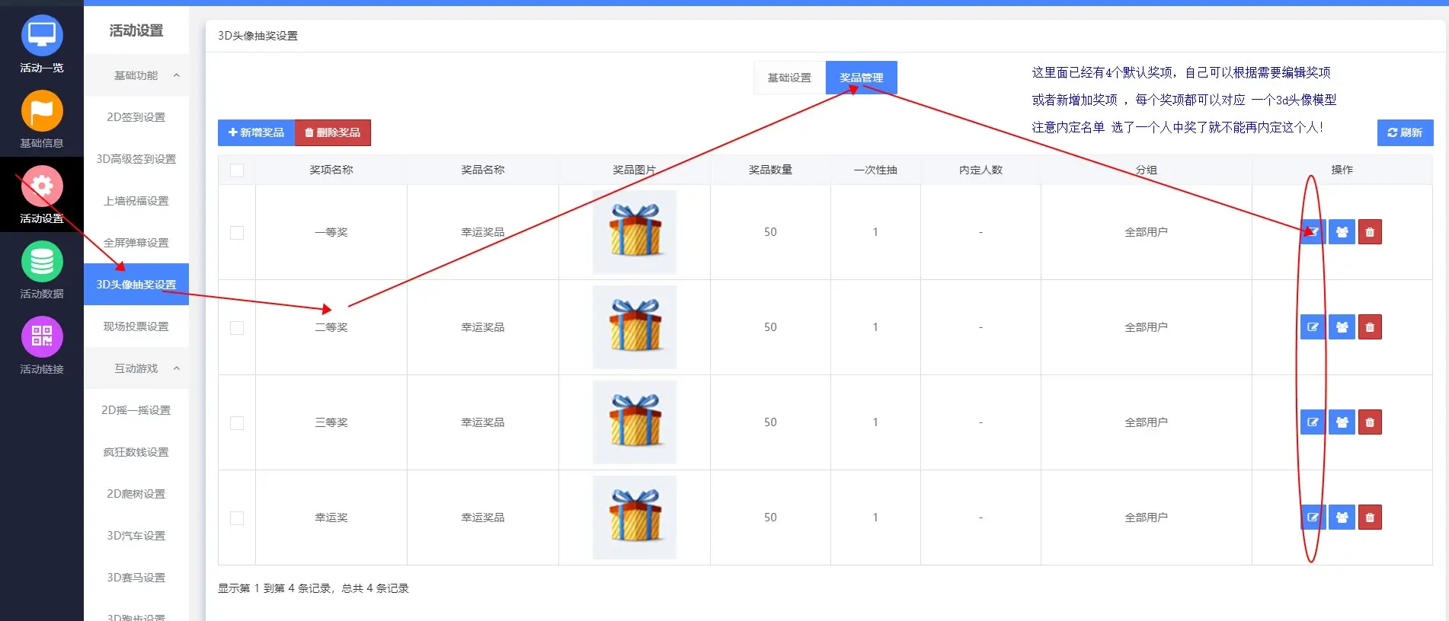
Task: Open 现场投票设置 in the sidebar
Action: 136,326
